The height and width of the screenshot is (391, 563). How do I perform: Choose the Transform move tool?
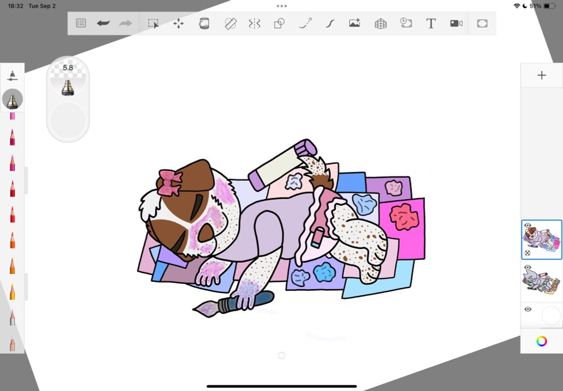pos(178,23)
